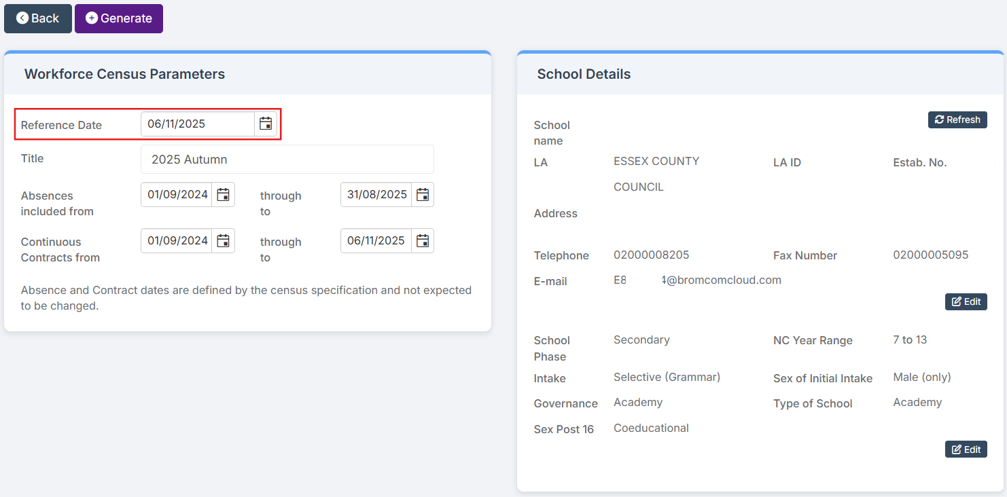Open calendar for Continuous Contracts through to date
This screenshot has height=497, width=1007.
coord(422,241)
